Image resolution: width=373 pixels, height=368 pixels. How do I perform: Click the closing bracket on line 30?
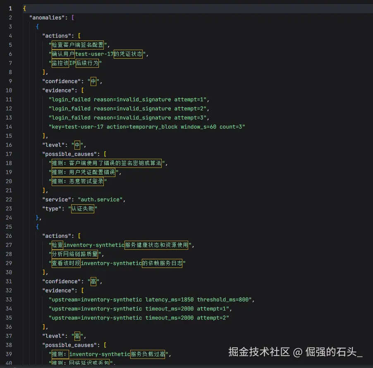(44, 272)
